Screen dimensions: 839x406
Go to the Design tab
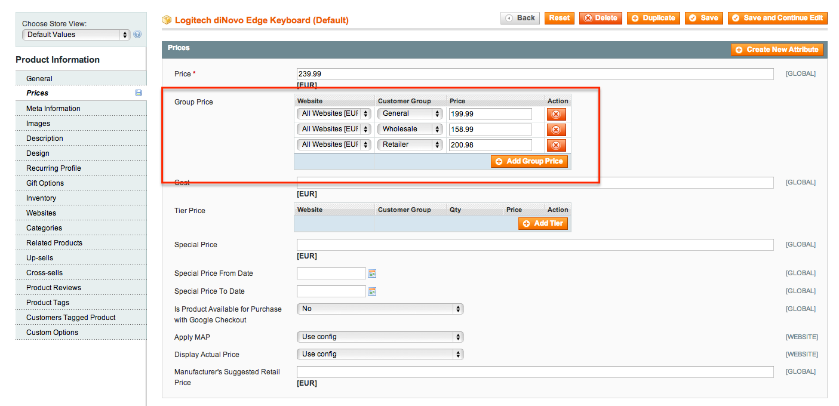81,153
